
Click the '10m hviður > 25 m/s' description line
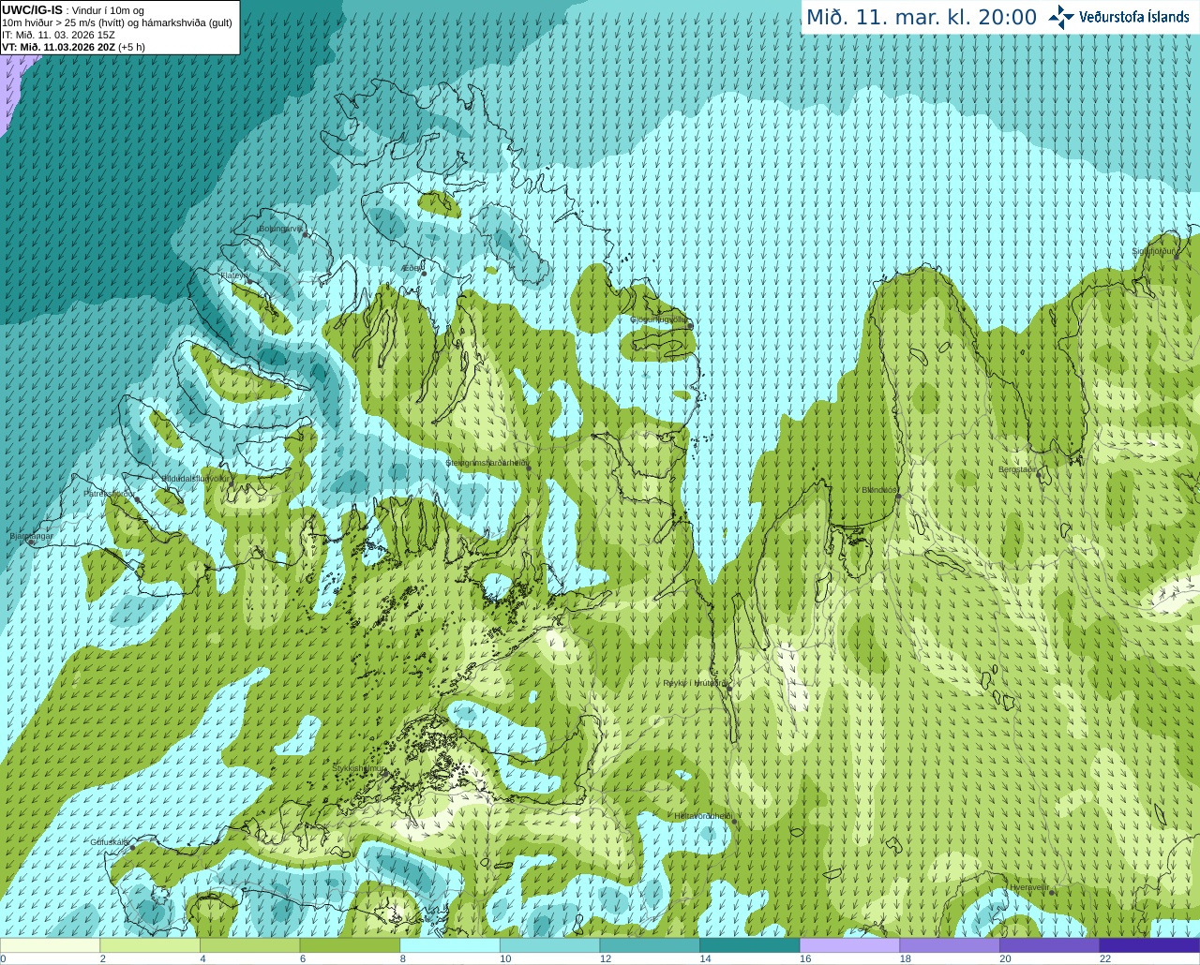(x=117, y=22)
